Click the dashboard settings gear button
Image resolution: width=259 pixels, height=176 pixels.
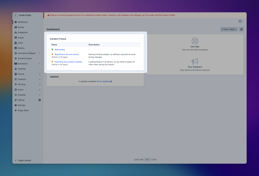[x=241, y=29]
